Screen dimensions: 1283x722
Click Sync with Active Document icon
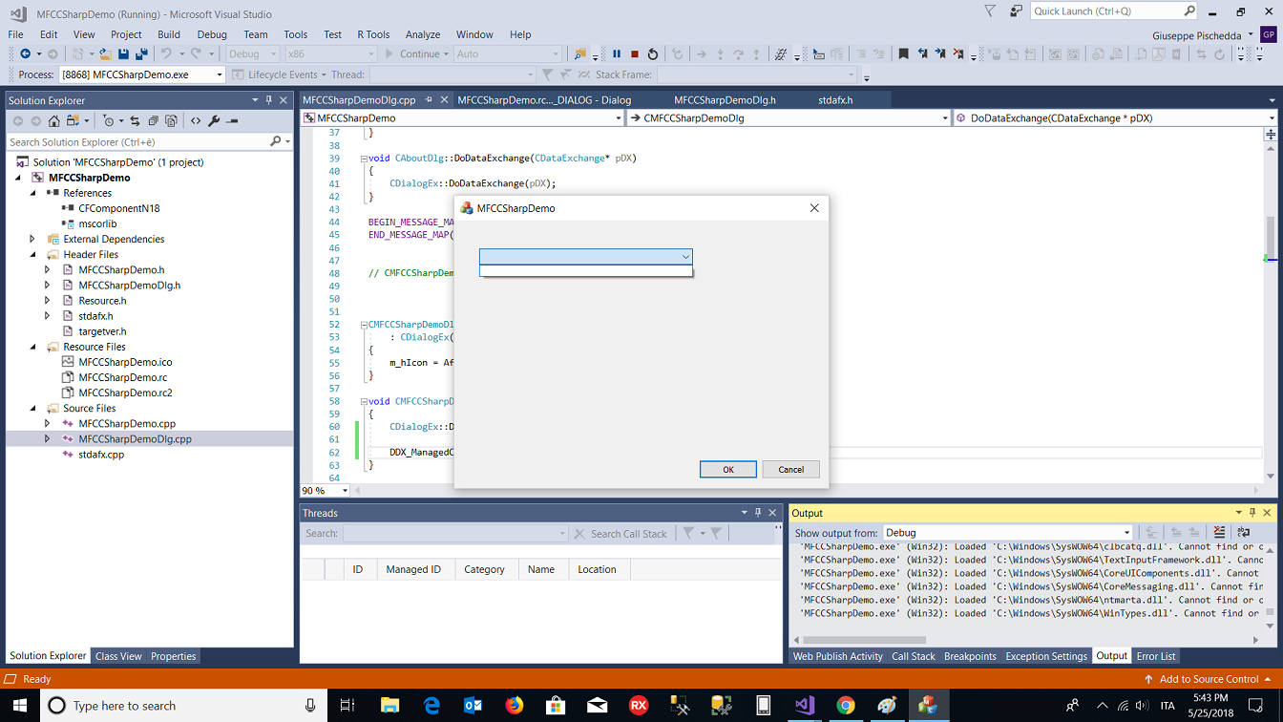pyautogui.click(x=135, y=121)
